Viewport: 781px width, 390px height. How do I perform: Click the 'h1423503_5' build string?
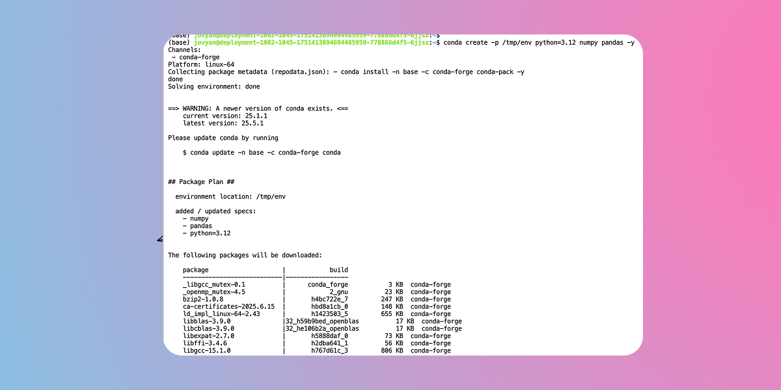click(x=330, y=314)
